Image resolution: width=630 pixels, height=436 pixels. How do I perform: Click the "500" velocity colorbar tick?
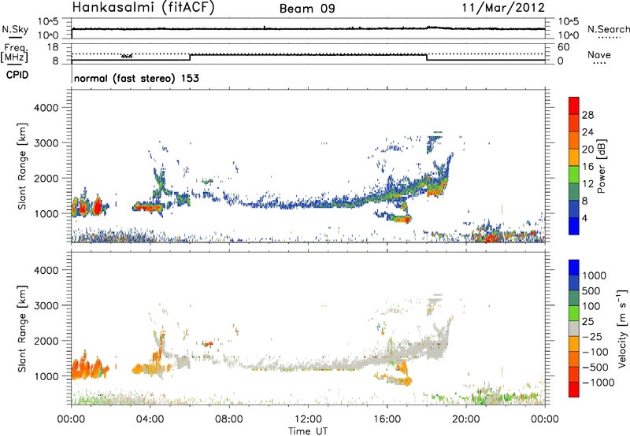(591, 290)
